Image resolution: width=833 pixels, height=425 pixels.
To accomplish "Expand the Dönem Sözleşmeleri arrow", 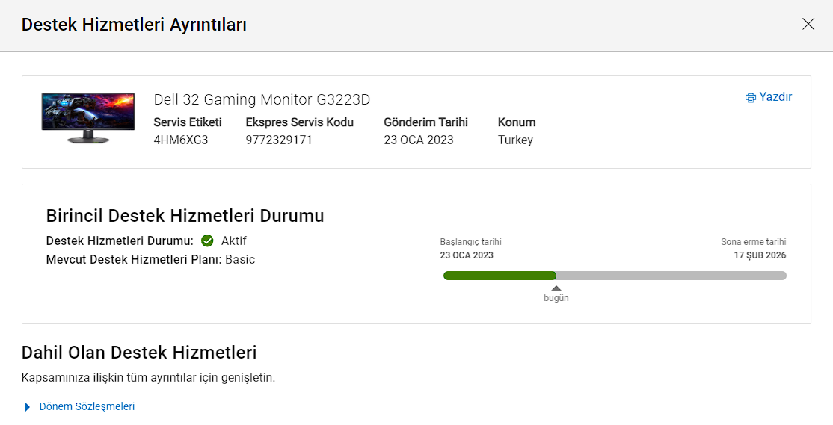I will [x=28, y=407].
